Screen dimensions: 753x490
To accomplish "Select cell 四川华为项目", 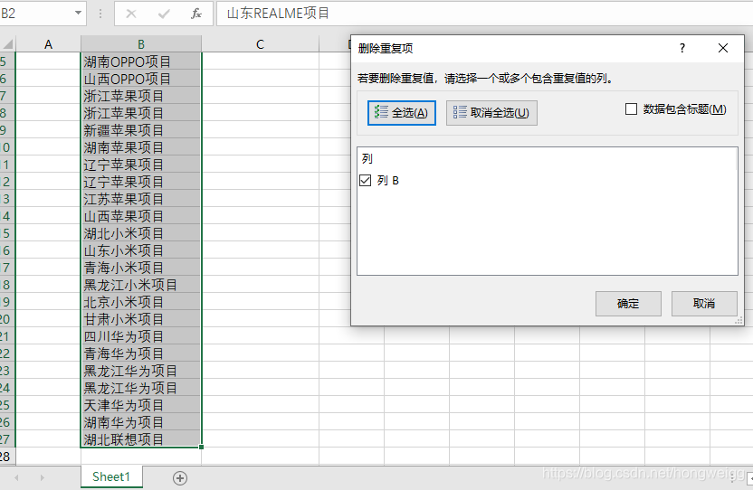I will point(141,336).
